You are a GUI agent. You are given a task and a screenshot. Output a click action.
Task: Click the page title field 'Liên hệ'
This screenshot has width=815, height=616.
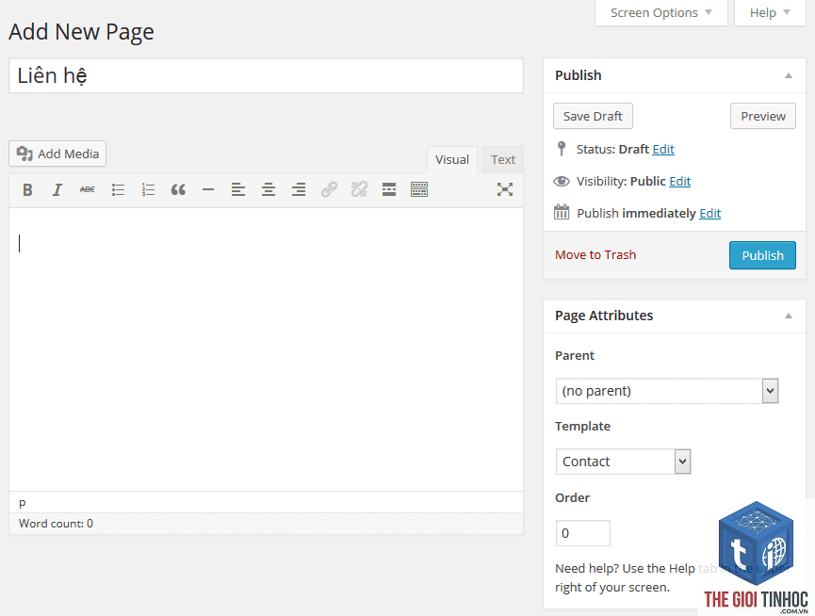266,76
